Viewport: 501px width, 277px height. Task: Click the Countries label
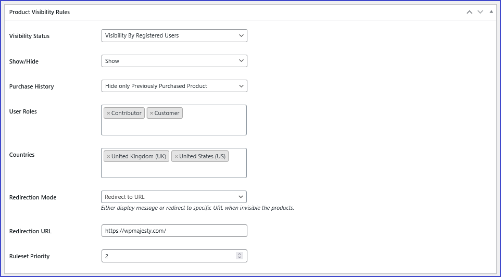(x=22, y=155)
